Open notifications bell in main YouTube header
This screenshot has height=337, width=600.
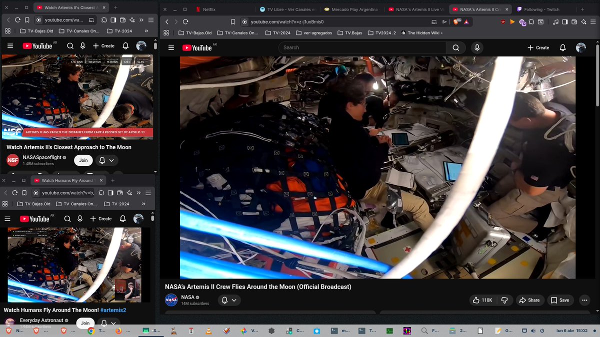pyautogui.click(x=563, y=48)
